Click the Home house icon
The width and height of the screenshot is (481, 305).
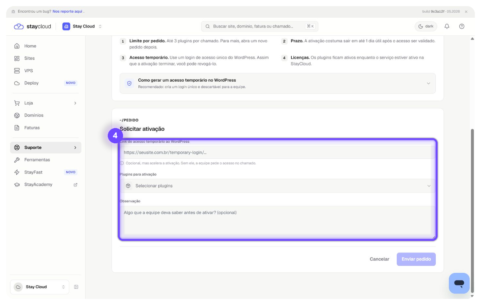17,46
